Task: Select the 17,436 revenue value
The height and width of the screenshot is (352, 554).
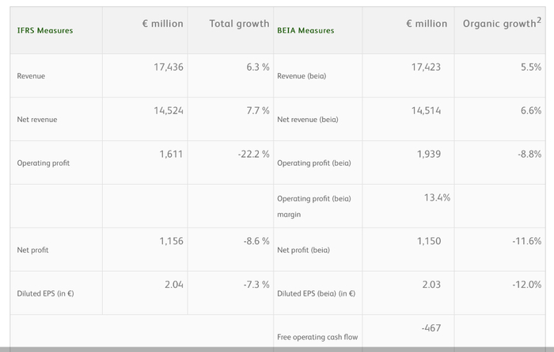Action: pos(168,67)
